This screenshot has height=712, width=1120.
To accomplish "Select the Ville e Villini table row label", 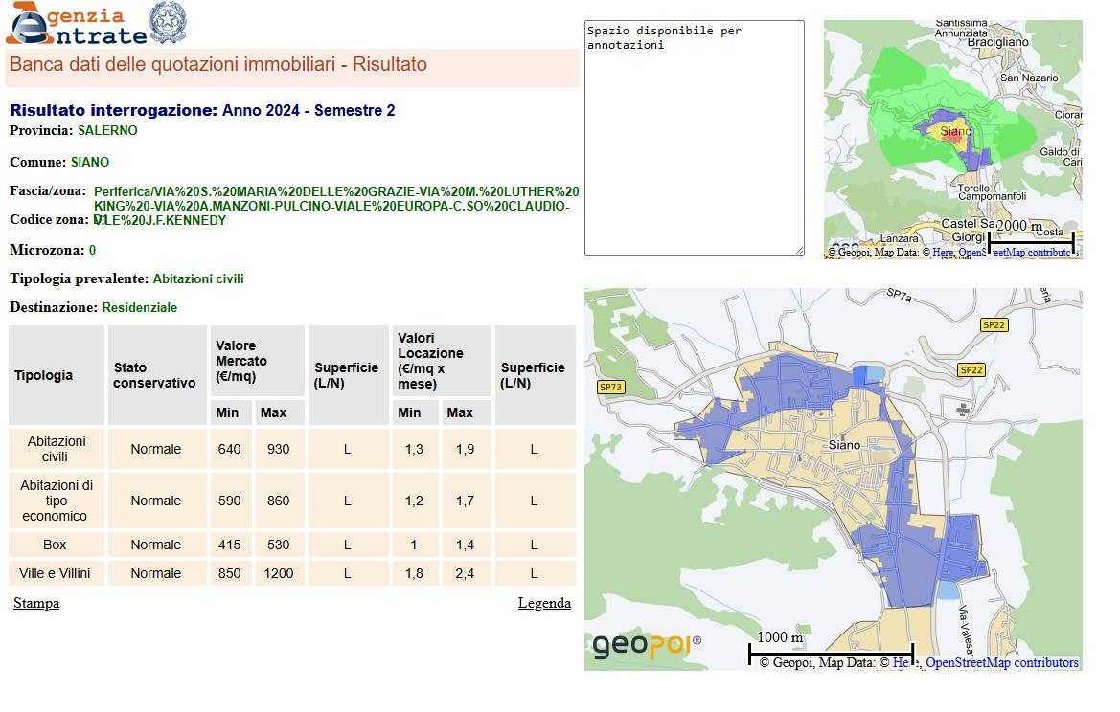I will (x=57, y=573).
